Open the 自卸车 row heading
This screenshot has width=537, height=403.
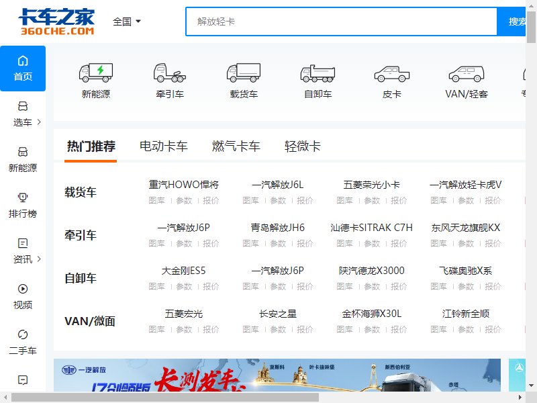81,278
